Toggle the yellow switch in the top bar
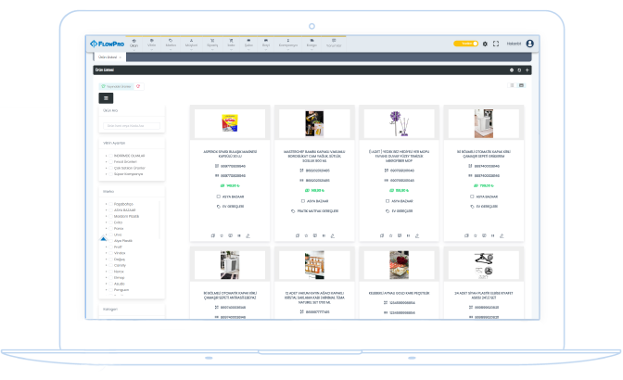 464,44
